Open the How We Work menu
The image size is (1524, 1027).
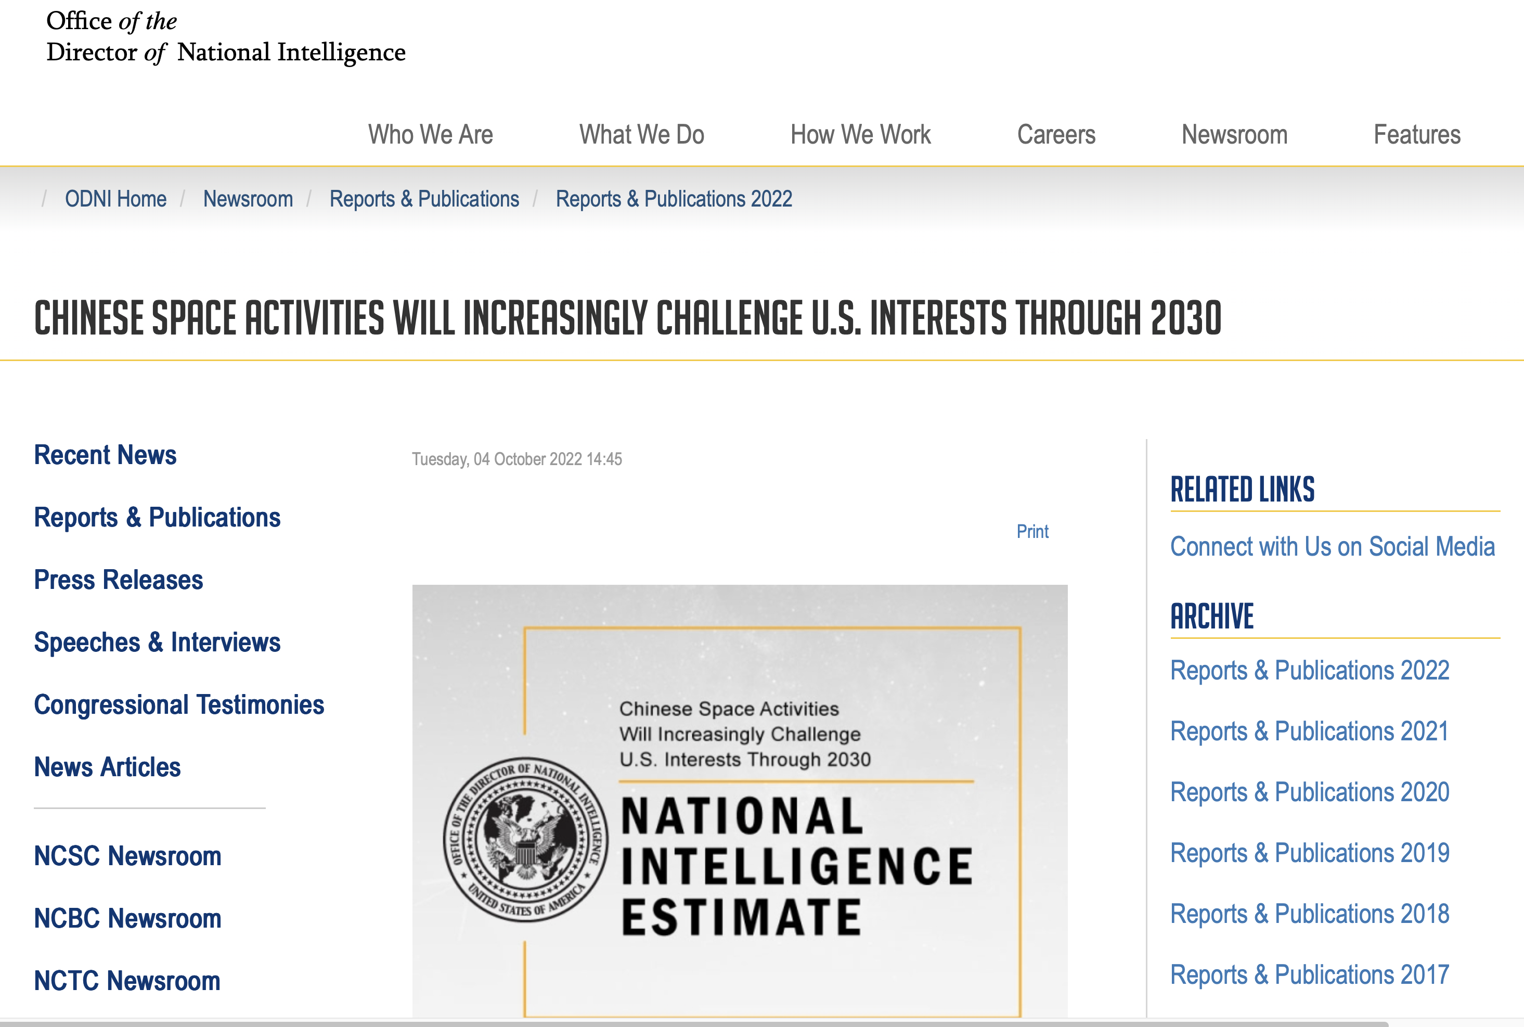coord(860,134)
